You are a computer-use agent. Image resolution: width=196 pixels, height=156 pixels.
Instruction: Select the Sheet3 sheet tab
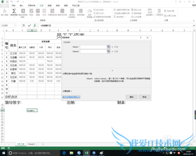tap(31, 144)
